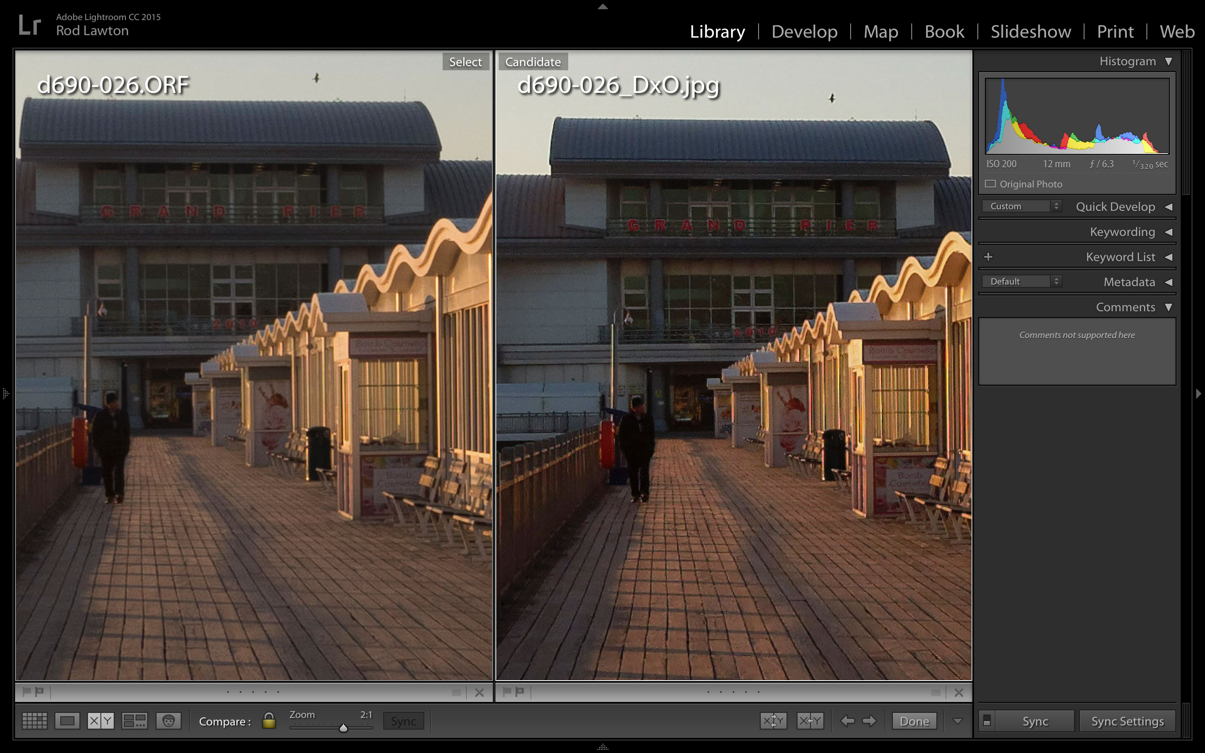Flag Select photo as picked

pyautogui.click(x=27, y=691)
